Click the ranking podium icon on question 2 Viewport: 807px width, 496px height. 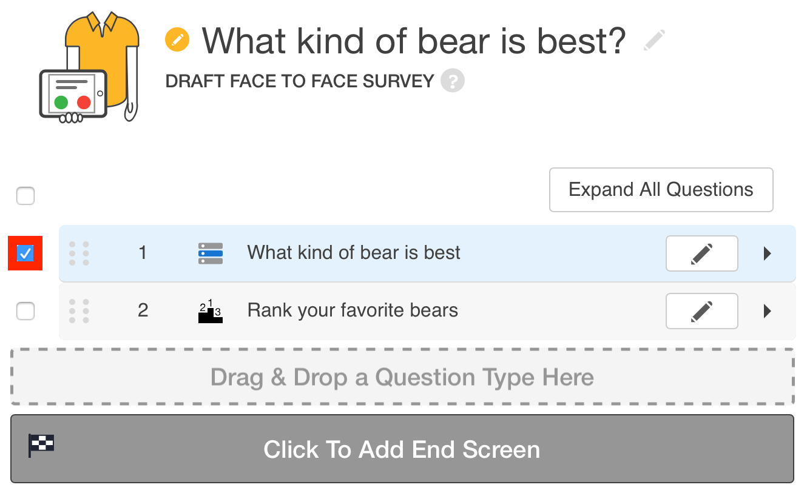pyautogui.click(x=209, y=310)
